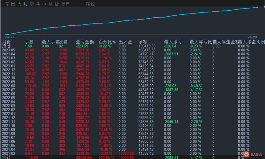Screen dimensions: 265x159
Task: Click profit amount 5753.36 for 2023.05
Action: pyautogui.click(x=82, y=50)
